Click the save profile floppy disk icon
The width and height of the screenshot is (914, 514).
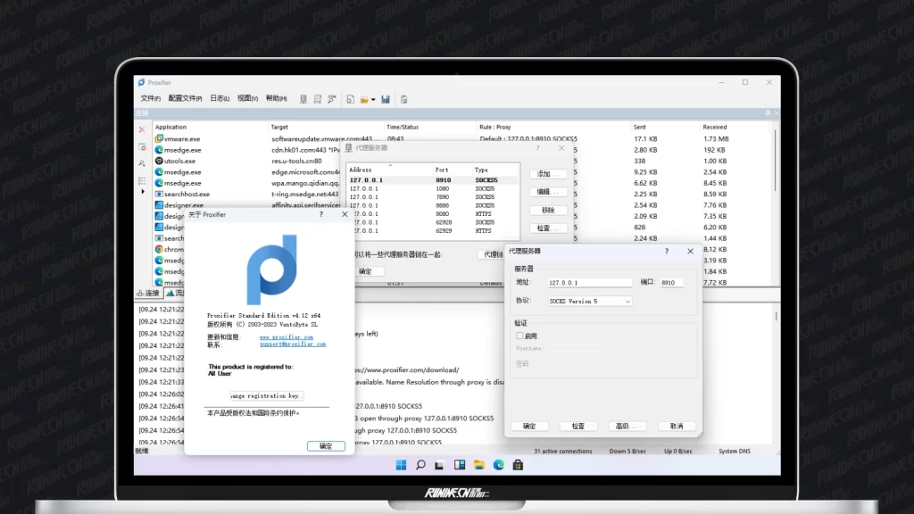pos(386,99)
